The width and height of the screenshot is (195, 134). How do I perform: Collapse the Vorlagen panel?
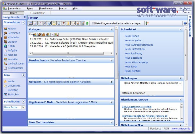point(111,29)
